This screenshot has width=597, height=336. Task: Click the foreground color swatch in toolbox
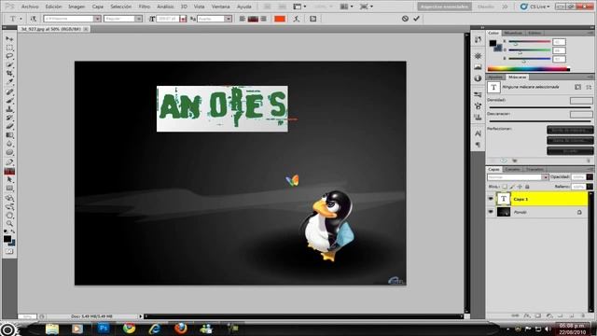[7, 239]
